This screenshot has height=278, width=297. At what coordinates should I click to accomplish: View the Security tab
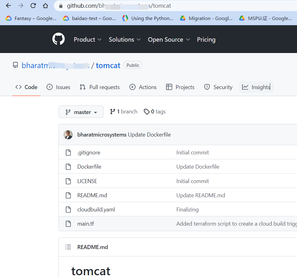[218, 87]
